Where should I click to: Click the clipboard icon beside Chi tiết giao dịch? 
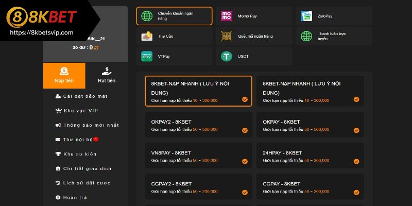click(58, 169)
